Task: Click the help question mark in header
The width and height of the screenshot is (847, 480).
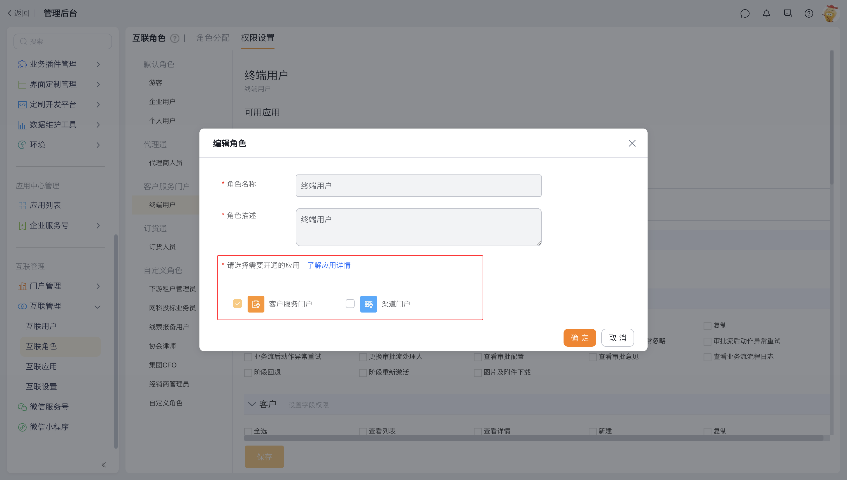Action: point(808,13)
